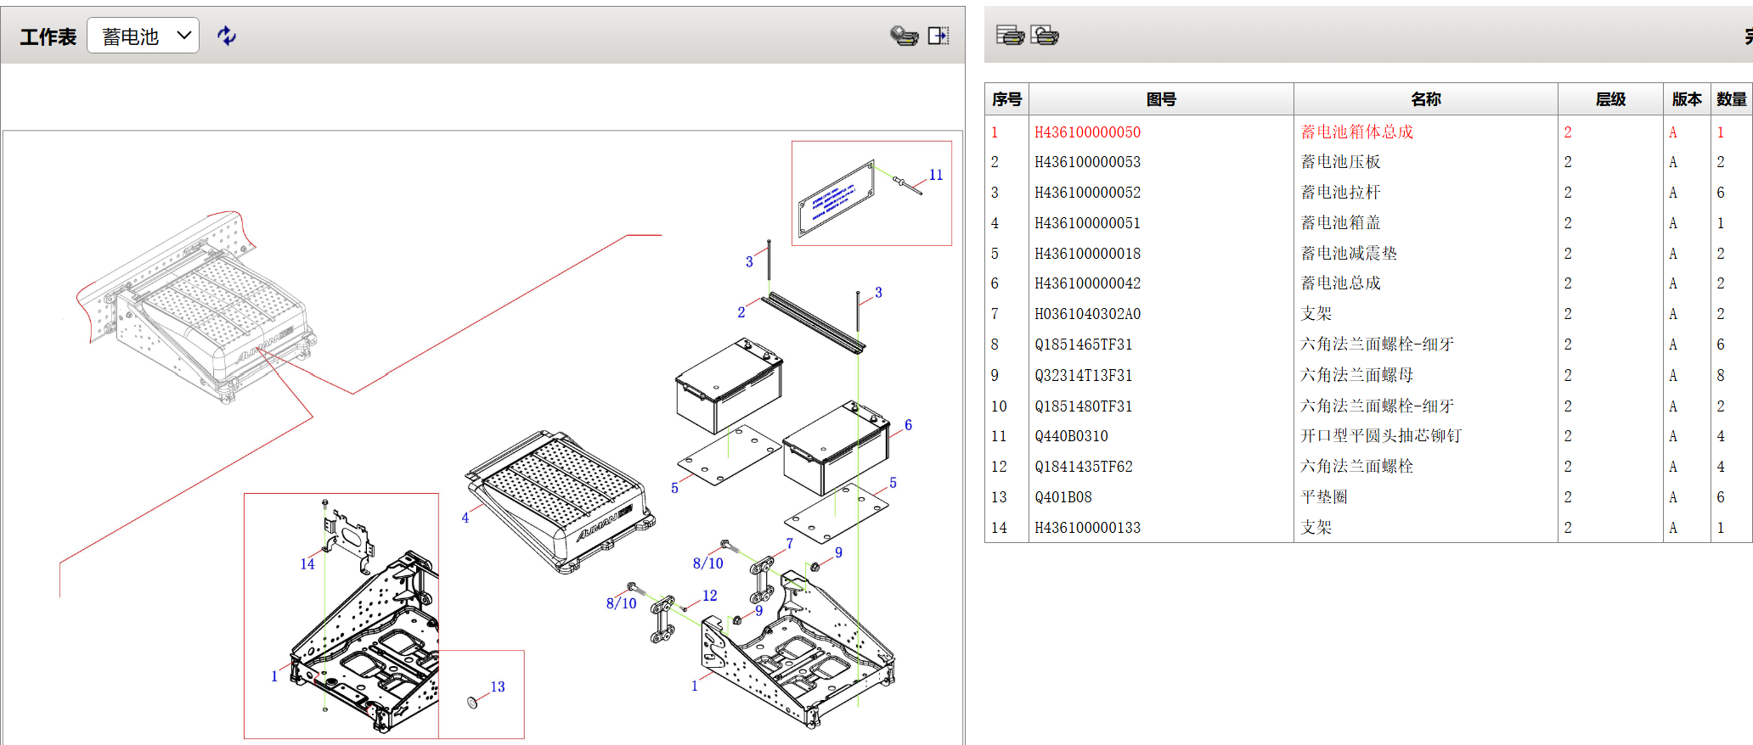Click the battery cover callout 4
Image resolution: width=1753 pixels, height=745 pixels.
pyautogui.click(x=465, y=518)
